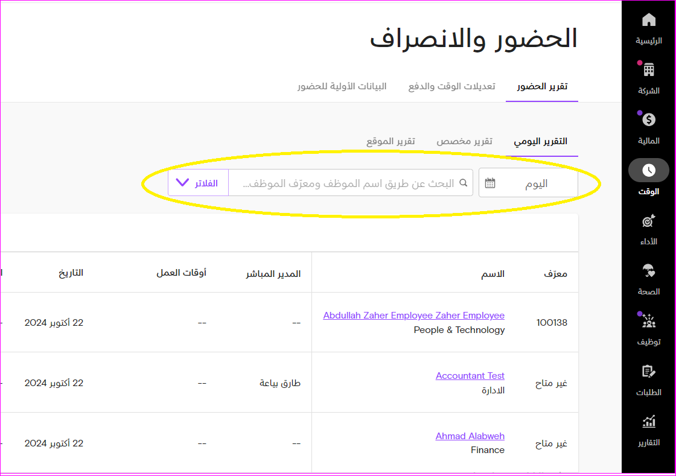The image size is (676, 476).
Task: Switch to Time and Pay Adjustments tab
Action: coord(451,86)
